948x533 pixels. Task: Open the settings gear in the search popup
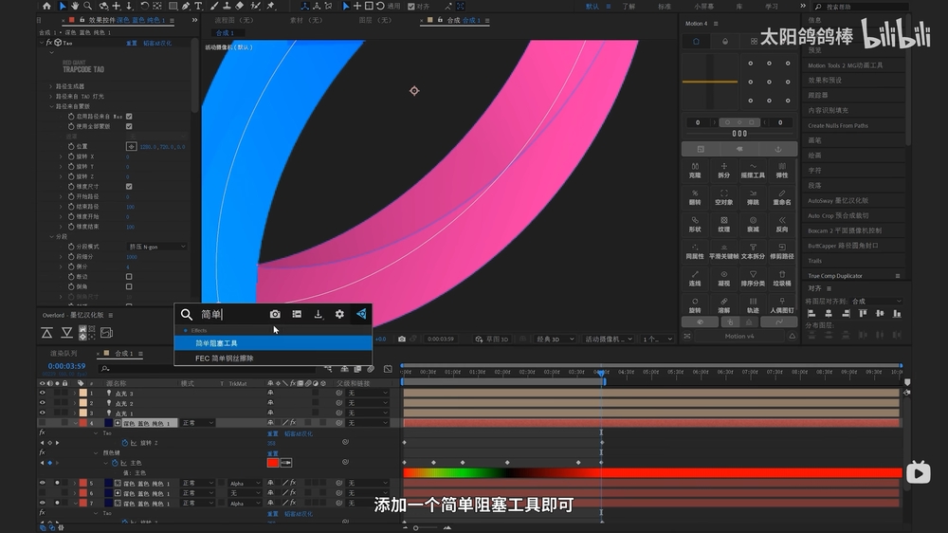click(x=339, y=314)
